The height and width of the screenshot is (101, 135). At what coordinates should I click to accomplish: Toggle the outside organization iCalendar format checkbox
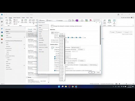pyautogui.click(x=55, y=70)
